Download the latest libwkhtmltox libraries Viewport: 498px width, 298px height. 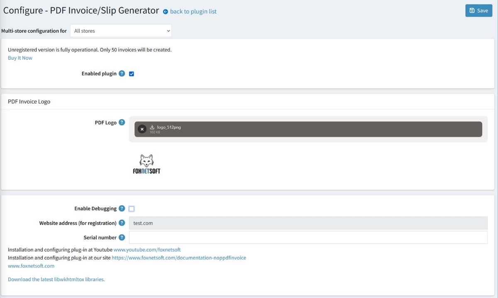[56, 279]
